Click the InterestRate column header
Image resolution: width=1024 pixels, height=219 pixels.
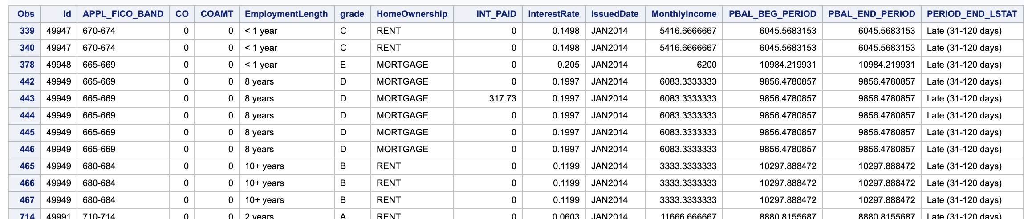click(553, 14)
